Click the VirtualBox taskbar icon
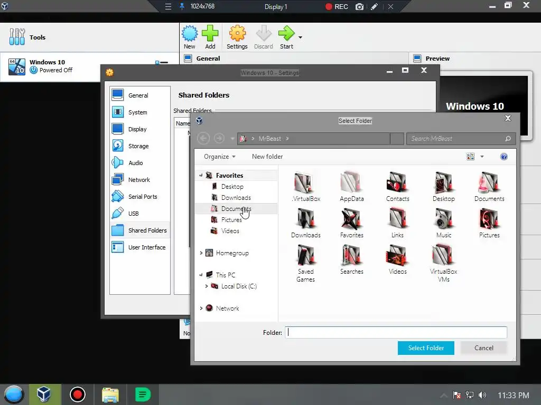 [44, 394]
